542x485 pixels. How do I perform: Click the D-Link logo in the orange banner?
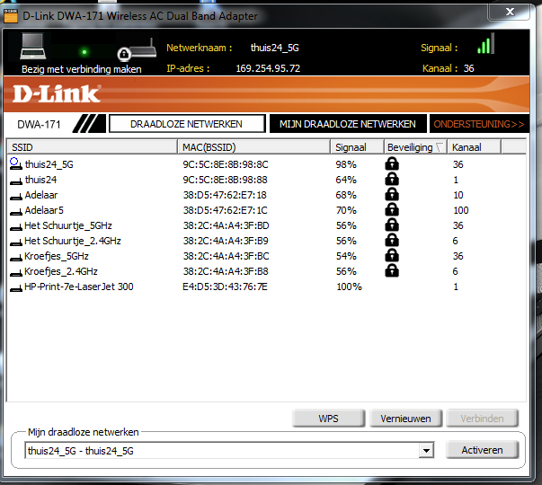pyautogui.click(x=57, y=94)
